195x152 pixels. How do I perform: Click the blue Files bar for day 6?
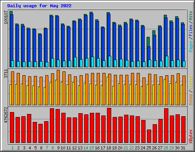point(40,48)
